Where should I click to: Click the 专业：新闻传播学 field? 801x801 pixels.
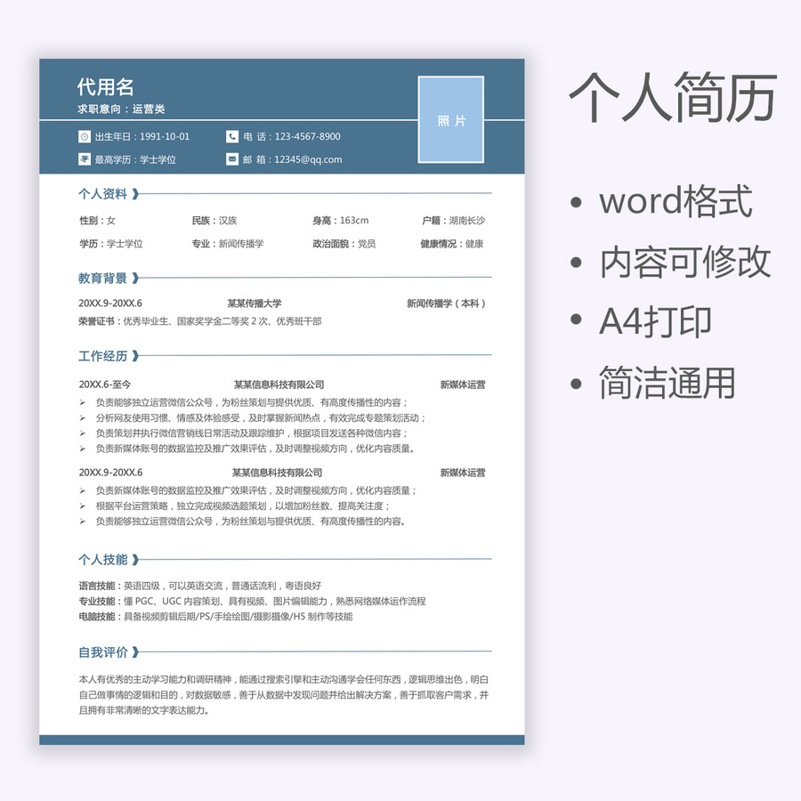pos(228,244)
